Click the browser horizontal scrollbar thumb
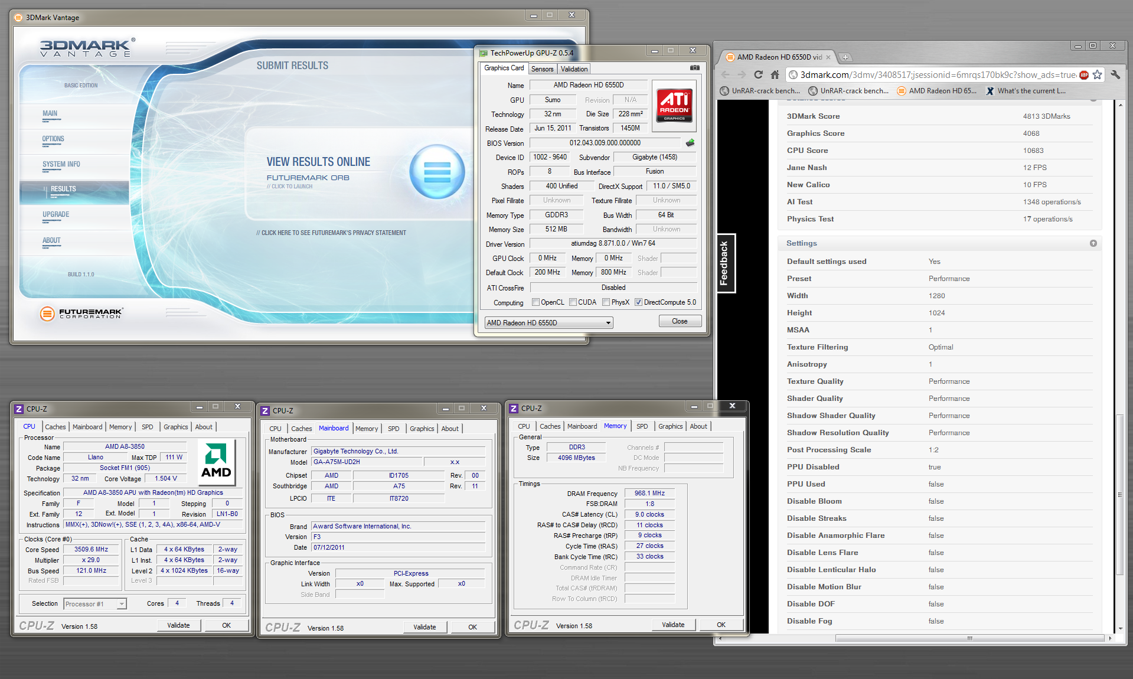1133x679 pixels. click(x=969, y=638)
